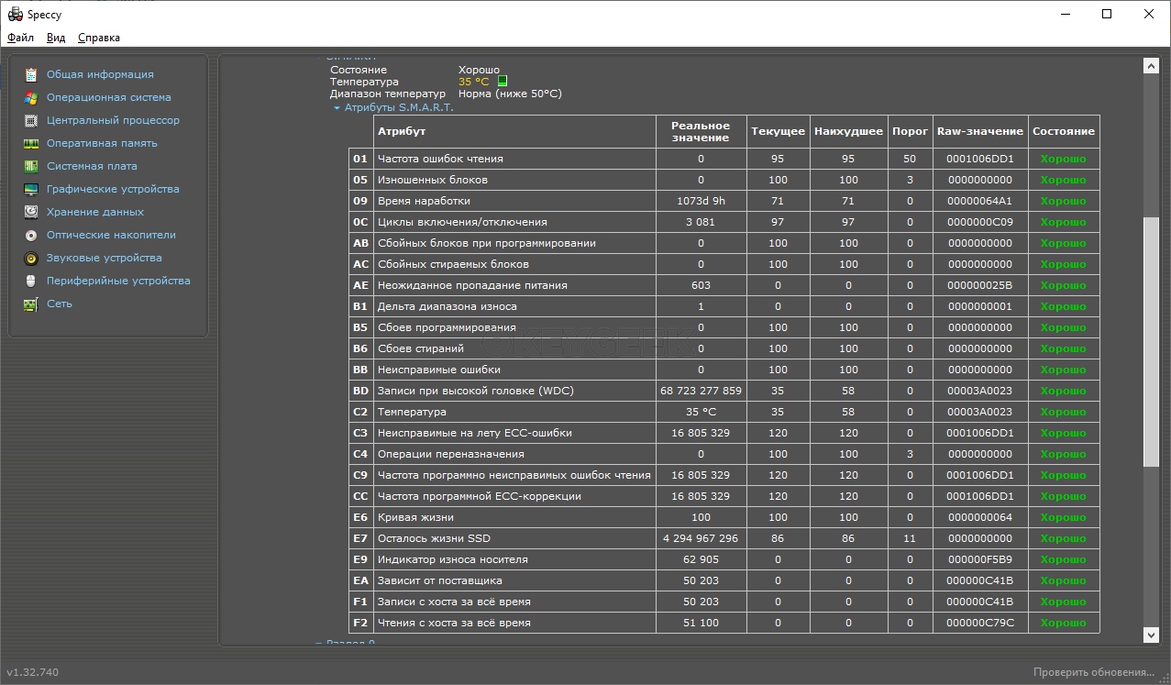
Task: Click the Оперативная память RAM icon
Action: [x=31, y=143]
